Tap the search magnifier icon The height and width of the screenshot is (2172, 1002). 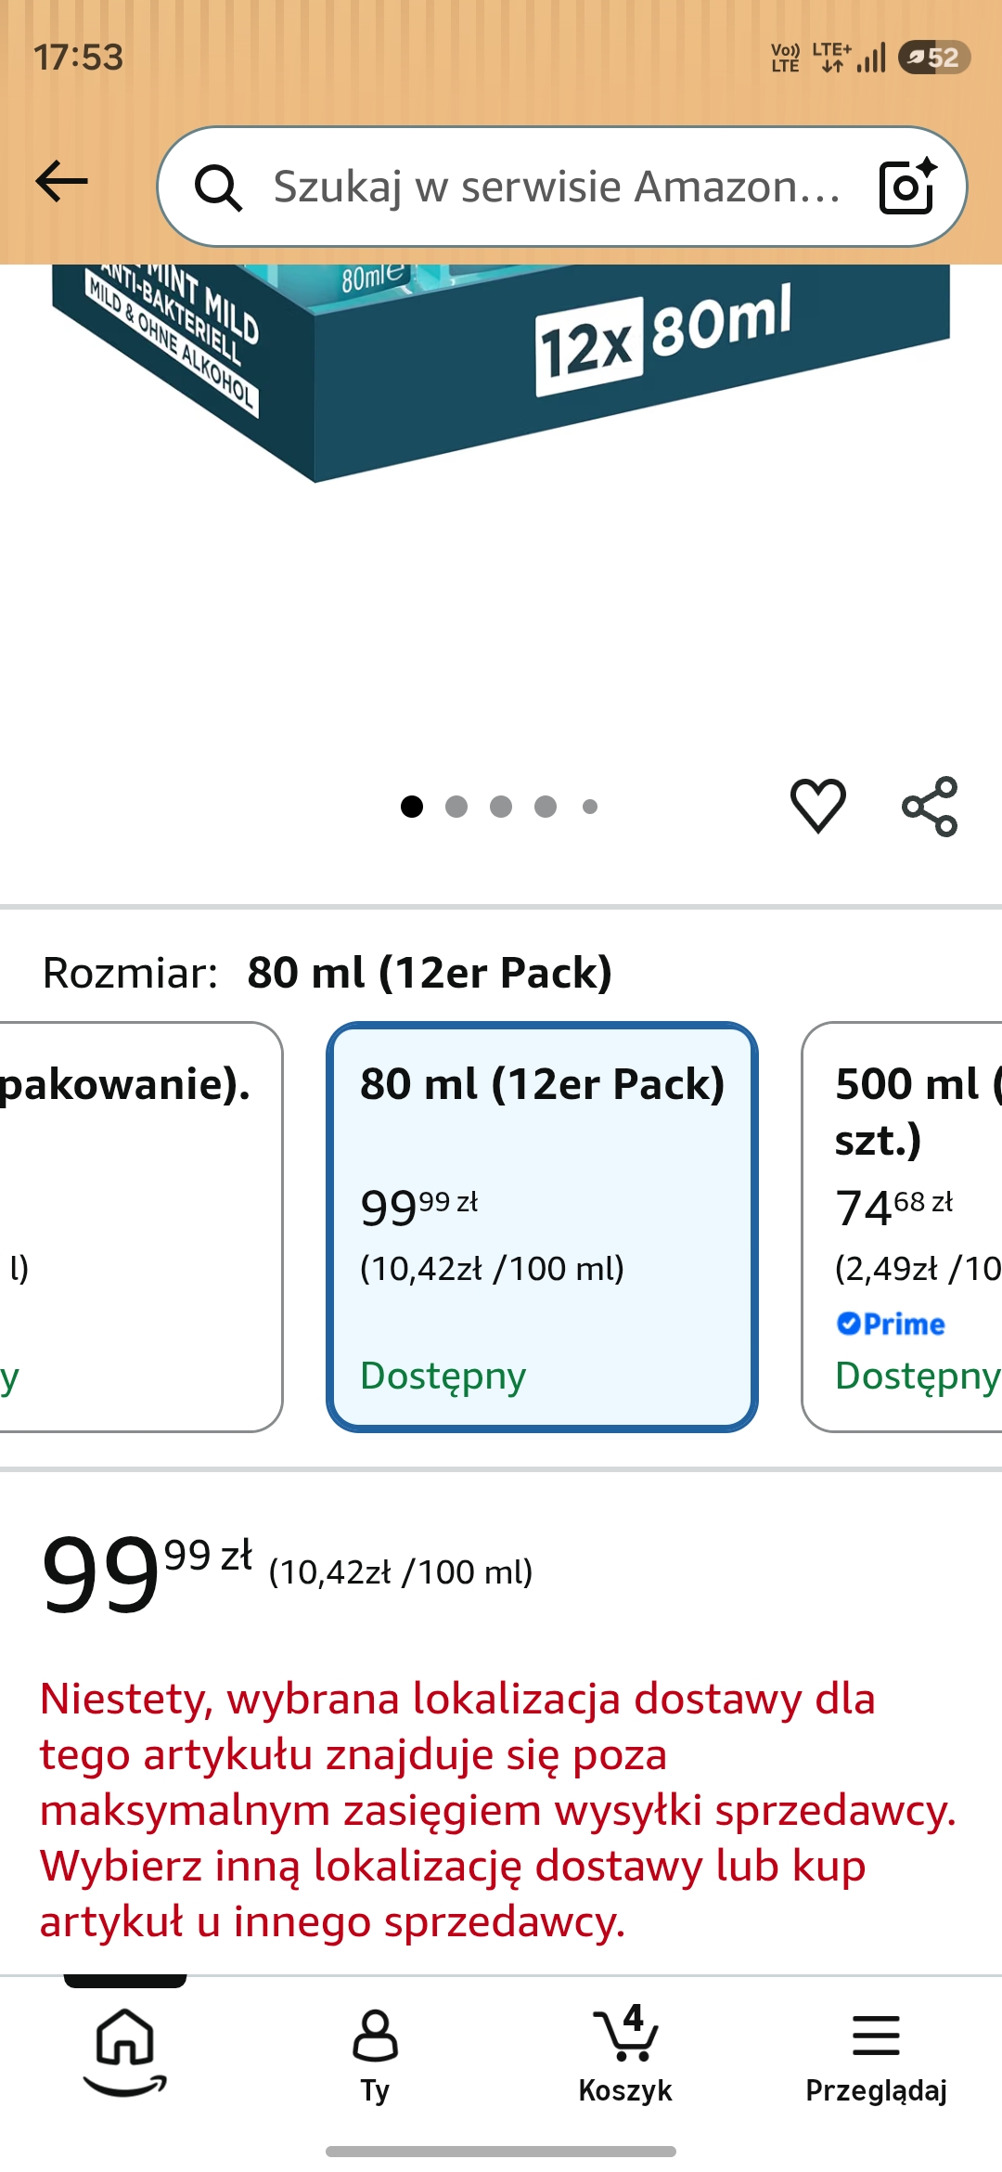[219, 188]
